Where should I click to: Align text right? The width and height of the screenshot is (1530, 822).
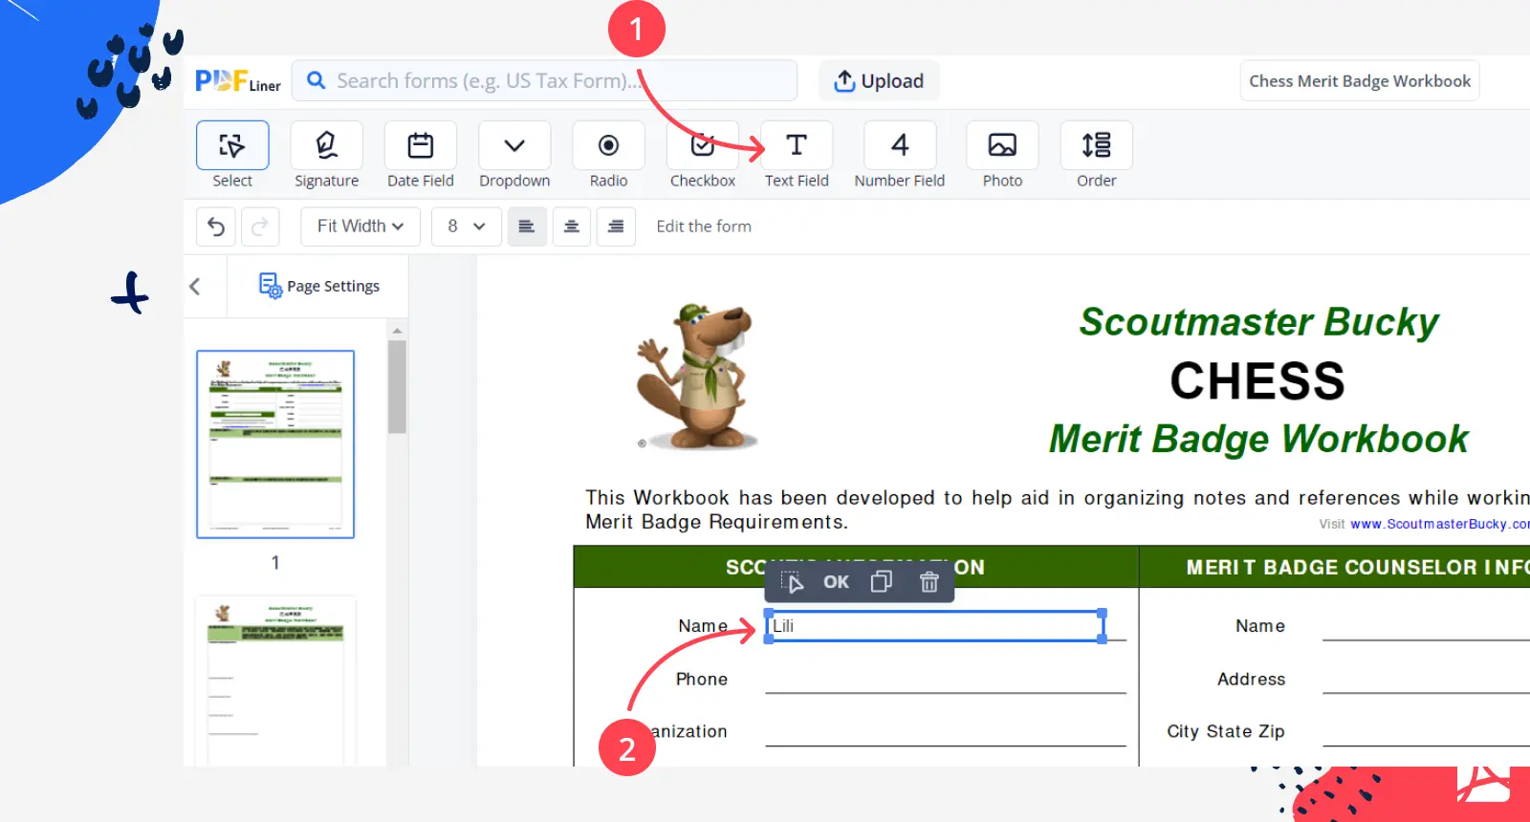click(616, 227)
